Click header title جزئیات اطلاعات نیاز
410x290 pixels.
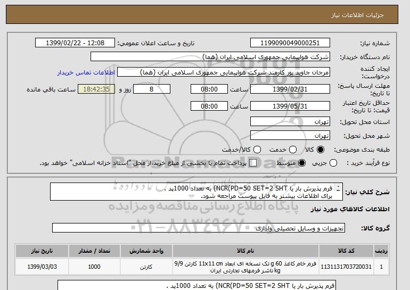(357, 15)
